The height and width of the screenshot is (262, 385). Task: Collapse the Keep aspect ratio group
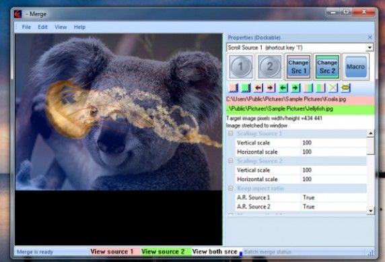(231, 189)
